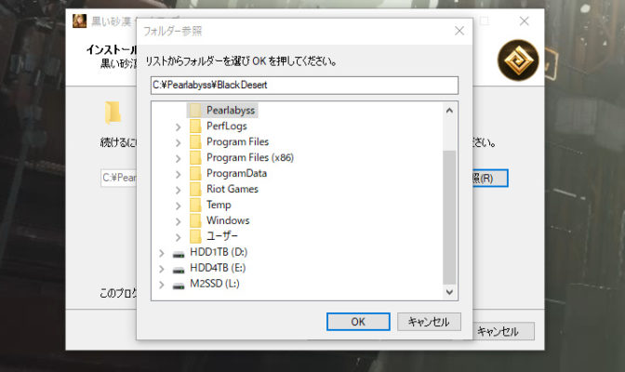
Task: Select the ユーザー folder name
Action: coord(221,236)
